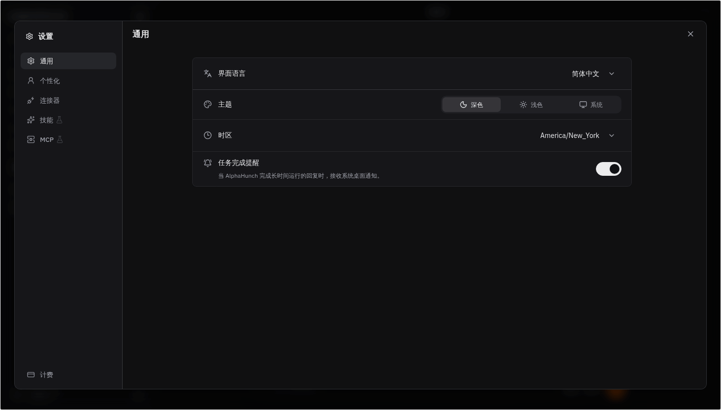Switch to the 个性化 section
721x410 pixels.
click(x=68, y=81)
